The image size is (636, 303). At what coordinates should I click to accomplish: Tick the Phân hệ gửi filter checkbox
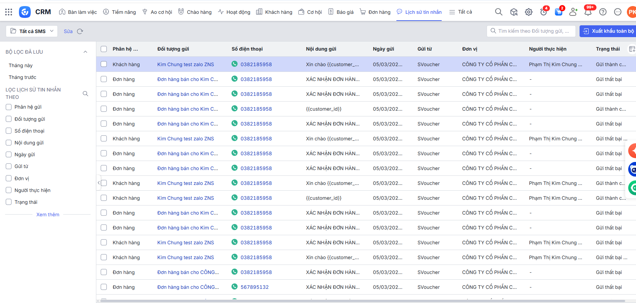pyautogui.click(x=9, y=107)
